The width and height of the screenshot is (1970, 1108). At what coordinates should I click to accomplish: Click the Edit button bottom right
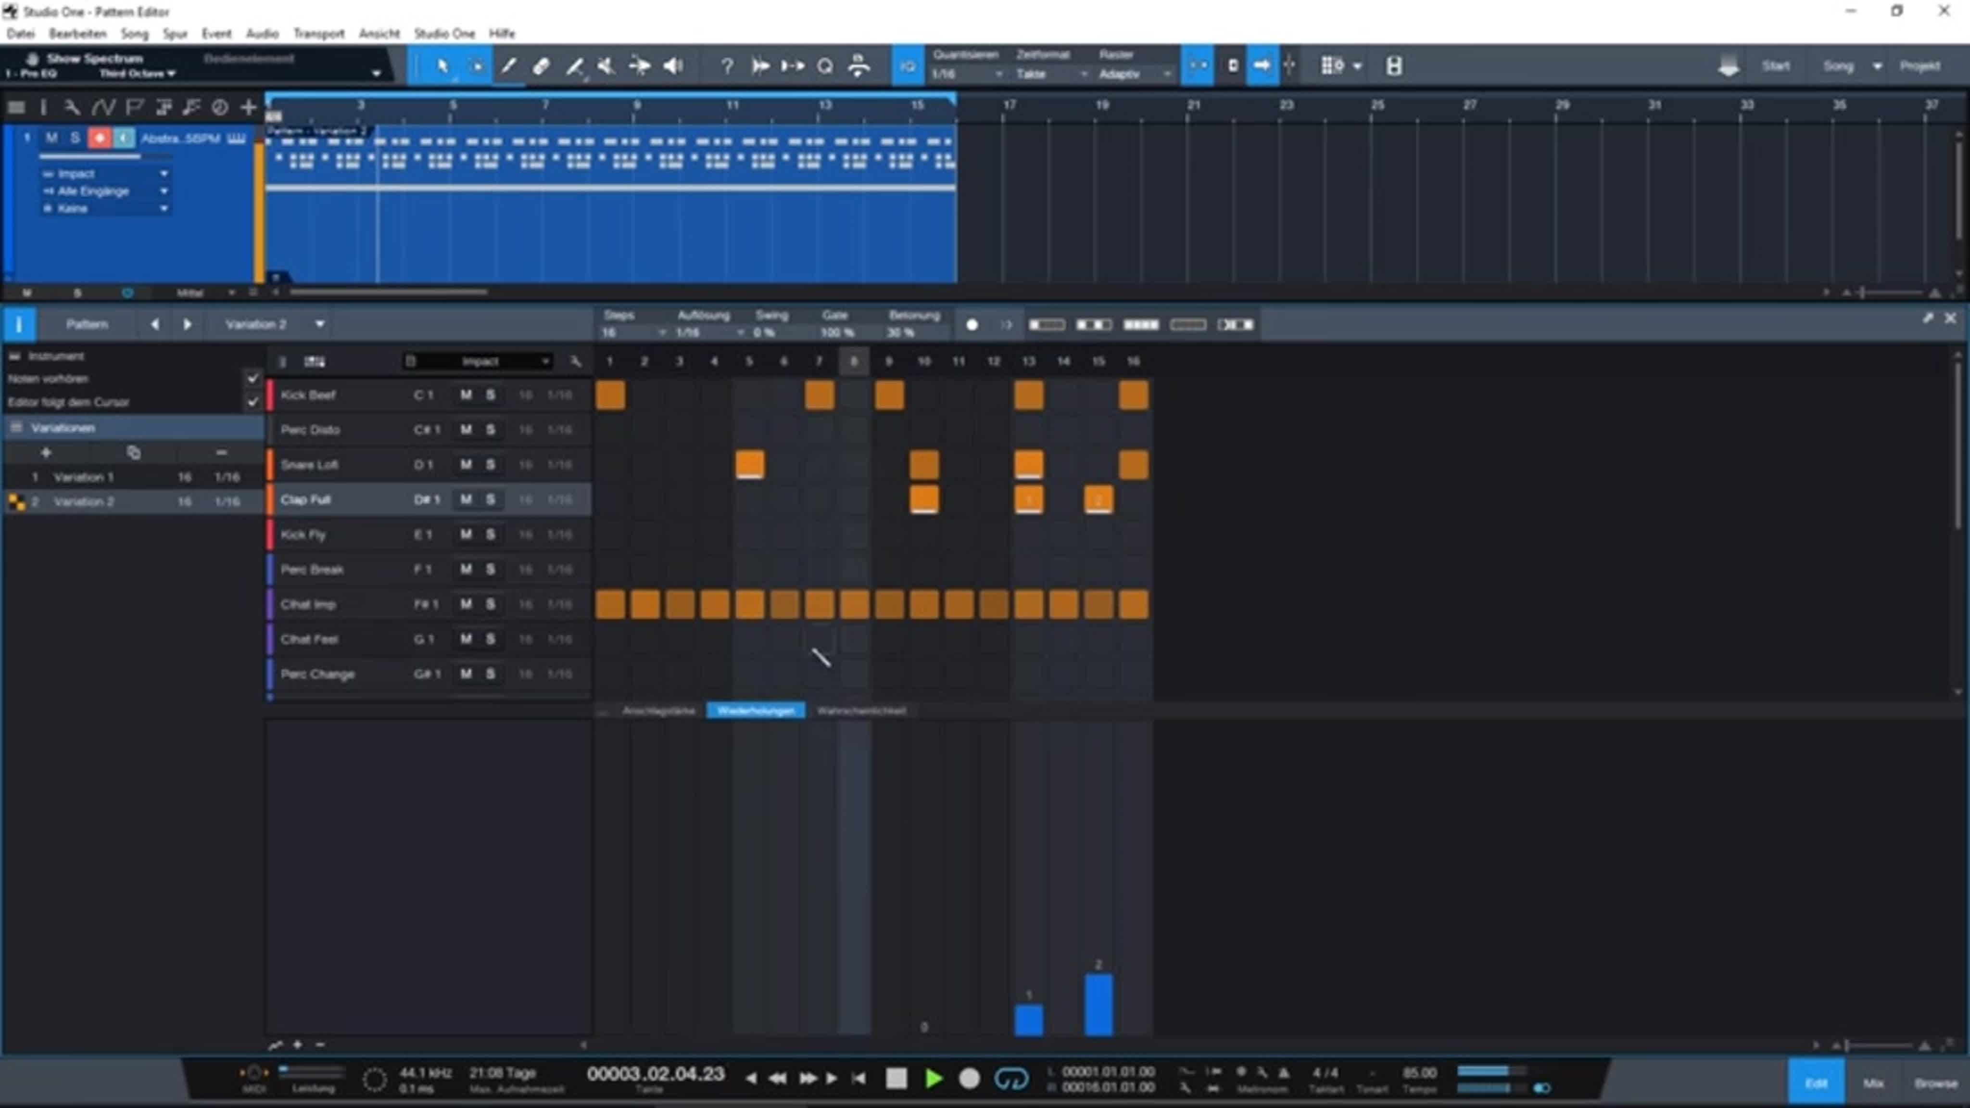(x=1816, y=1083)
